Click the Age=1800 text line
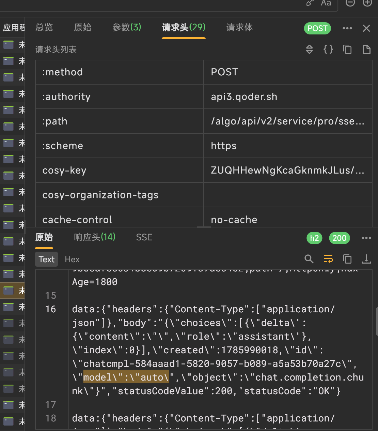 pos(95,282)
